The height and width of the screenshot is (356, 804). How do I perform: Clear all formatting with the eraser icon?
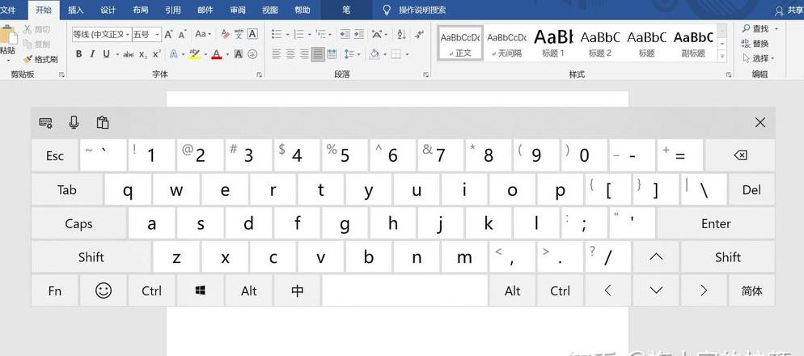(x=225, y=34)
